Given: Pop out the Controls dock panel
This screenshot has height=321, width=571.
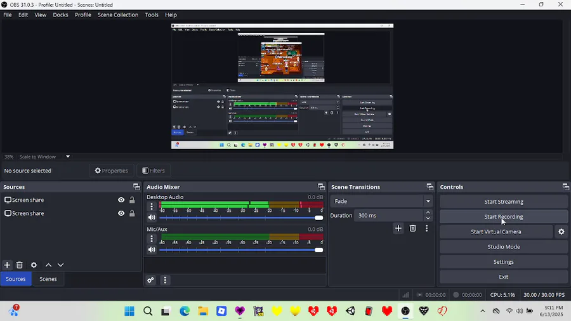Looking at the screenshot, I should click(565, 187).
